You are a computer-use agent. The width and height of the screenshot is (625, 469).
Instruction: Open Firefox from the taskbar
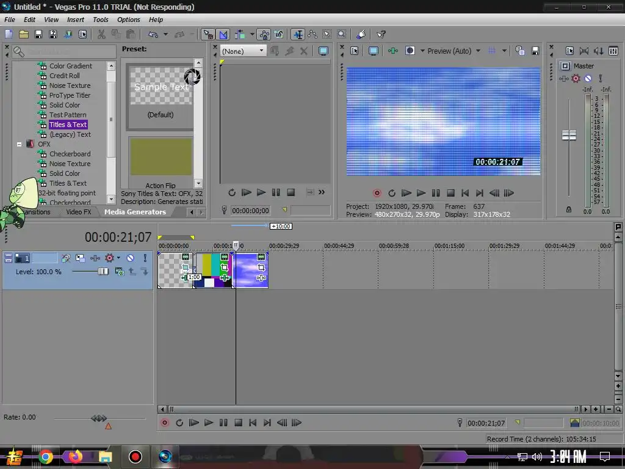pyautogui.click(x=75, y=457)
